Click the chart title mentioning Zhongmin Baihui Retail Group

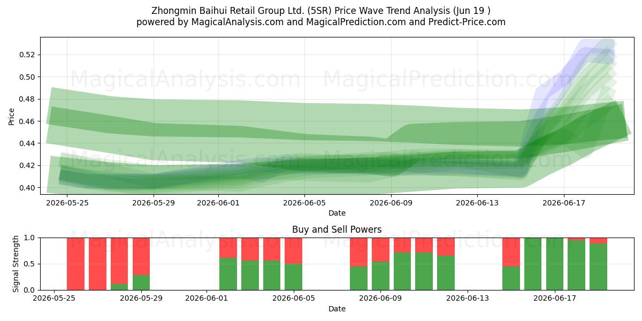click(321, 10)
